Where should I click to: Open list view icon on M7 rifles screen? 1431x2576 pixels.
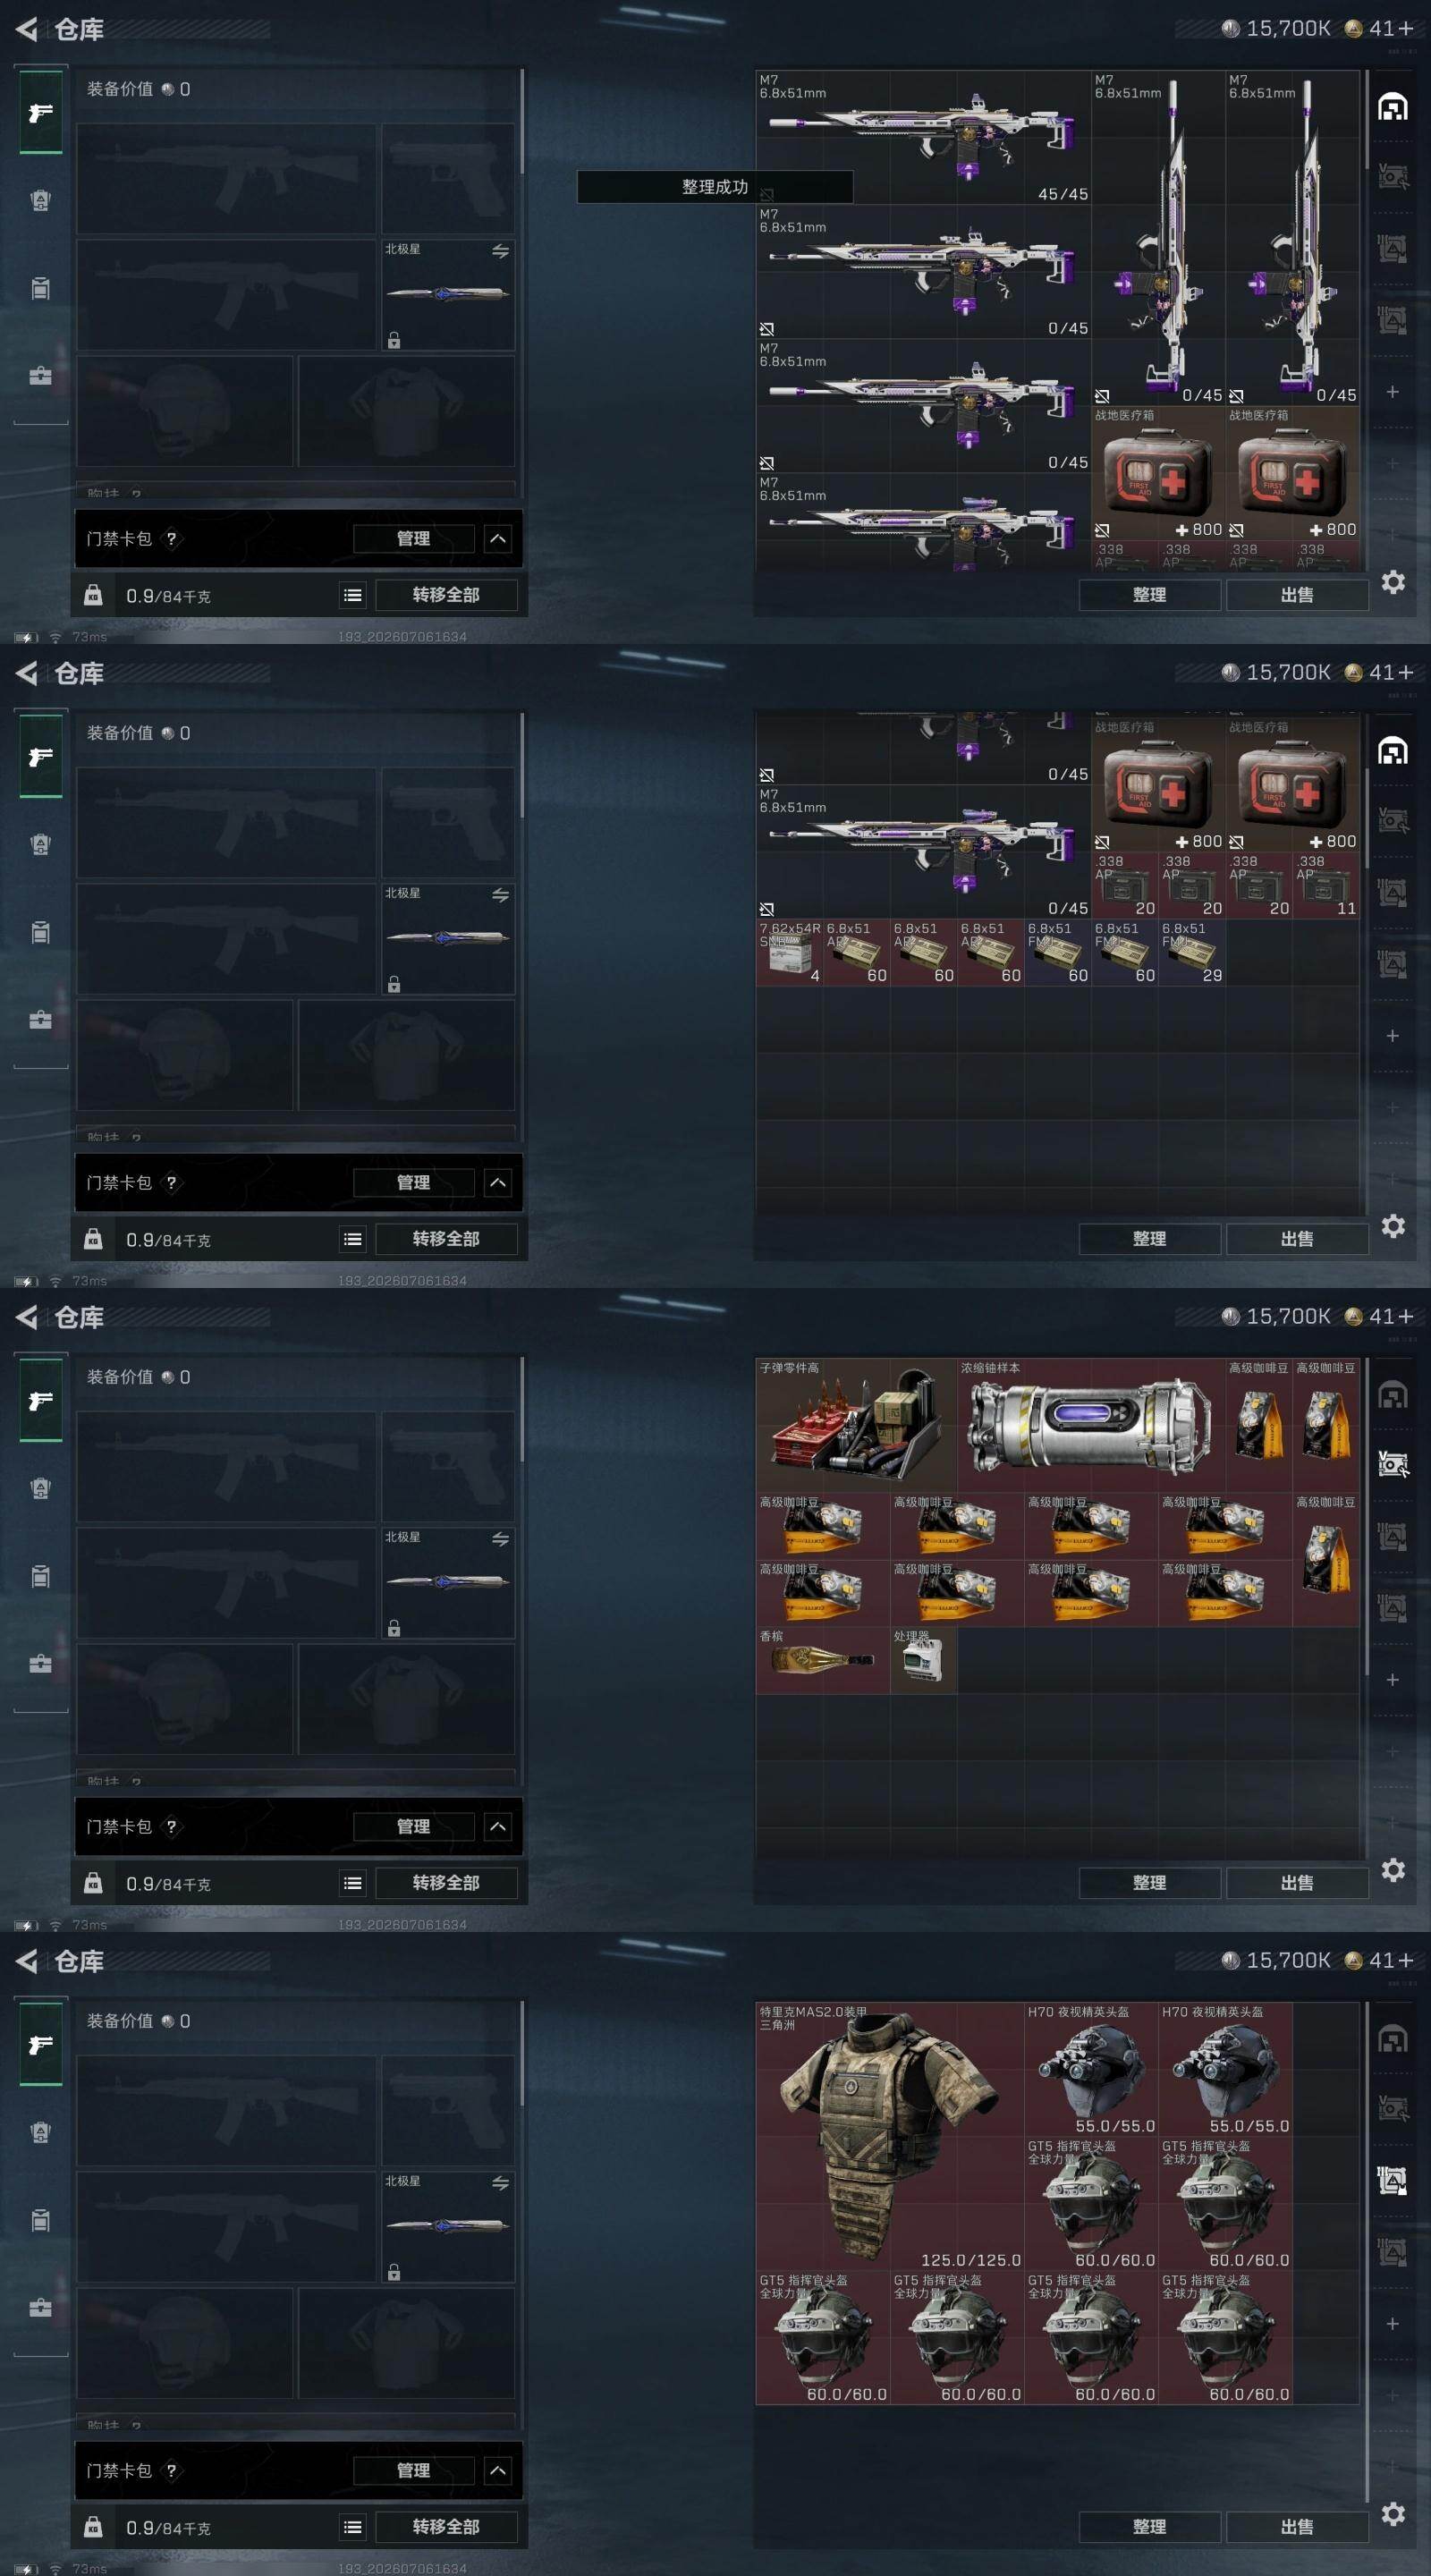[353, 595]
